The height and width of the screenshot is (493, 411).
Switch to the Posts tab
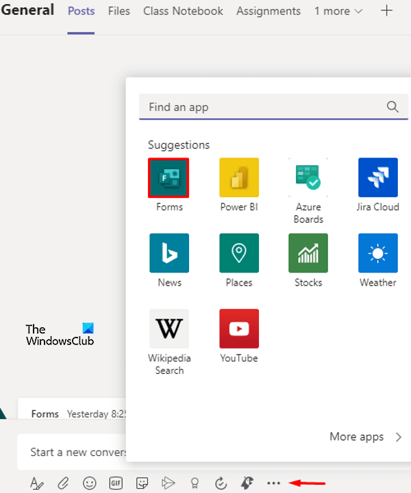[x=81, y=12]
